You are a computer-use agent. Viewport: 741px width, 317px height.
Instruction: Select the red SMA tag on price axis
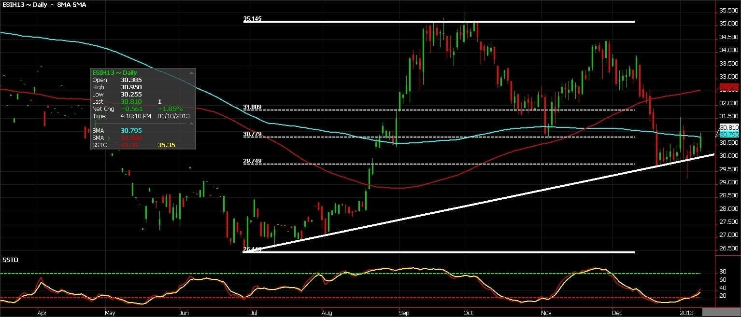(x=729, y=88)
